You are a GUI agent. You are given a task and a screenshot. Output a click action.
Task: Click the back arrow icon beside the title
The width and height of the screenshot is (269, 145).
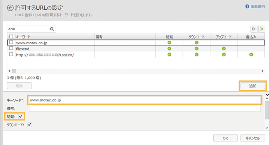10,8
